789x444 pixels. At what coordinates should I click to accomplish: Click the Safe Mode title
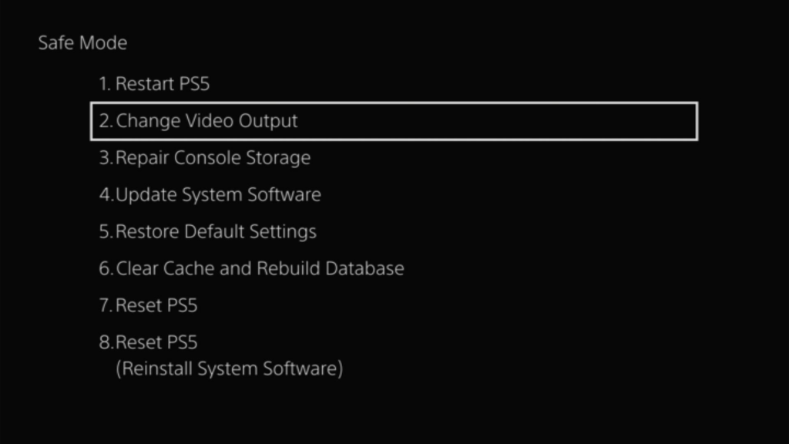coord(81,43)
